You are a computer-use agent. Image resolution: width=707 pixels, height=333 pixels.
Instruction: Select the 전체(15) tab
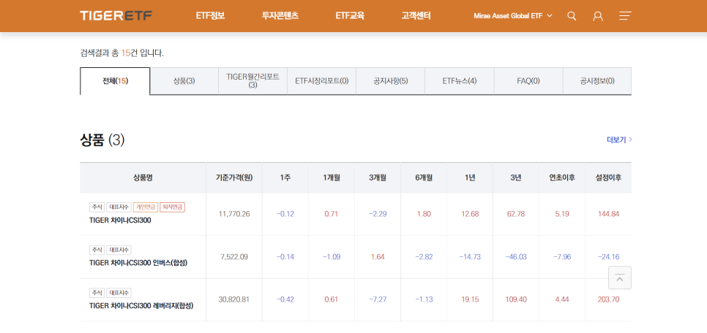click(115, 81)
